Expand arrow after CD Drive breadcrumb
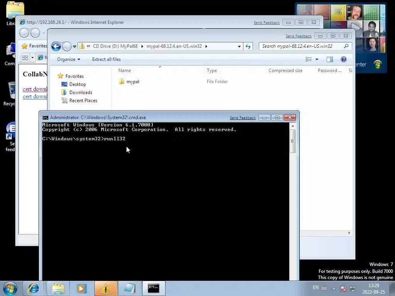The image size is (395, 296). 142,46
